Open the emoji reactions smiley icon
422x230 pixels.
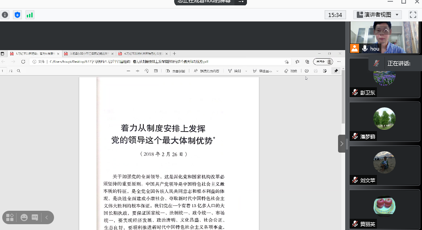[x=24, y=217]
